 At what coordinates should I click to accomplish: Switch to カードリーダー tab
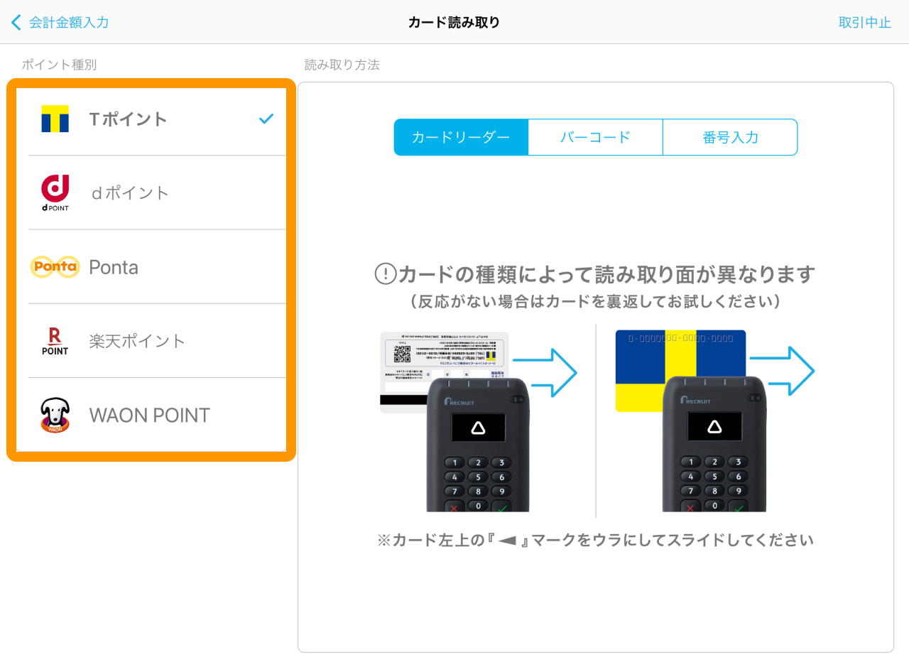[x=461, y=137]
